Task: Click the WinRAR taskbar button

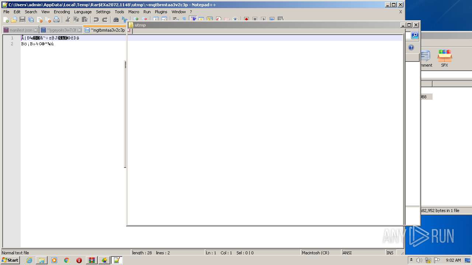Action: point(91,260)
